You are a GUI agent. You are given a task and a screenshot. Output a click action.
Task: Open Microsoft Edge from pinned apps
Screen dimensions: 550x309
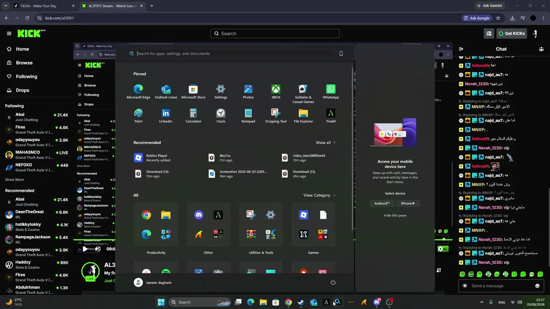[x=138, y=92]
